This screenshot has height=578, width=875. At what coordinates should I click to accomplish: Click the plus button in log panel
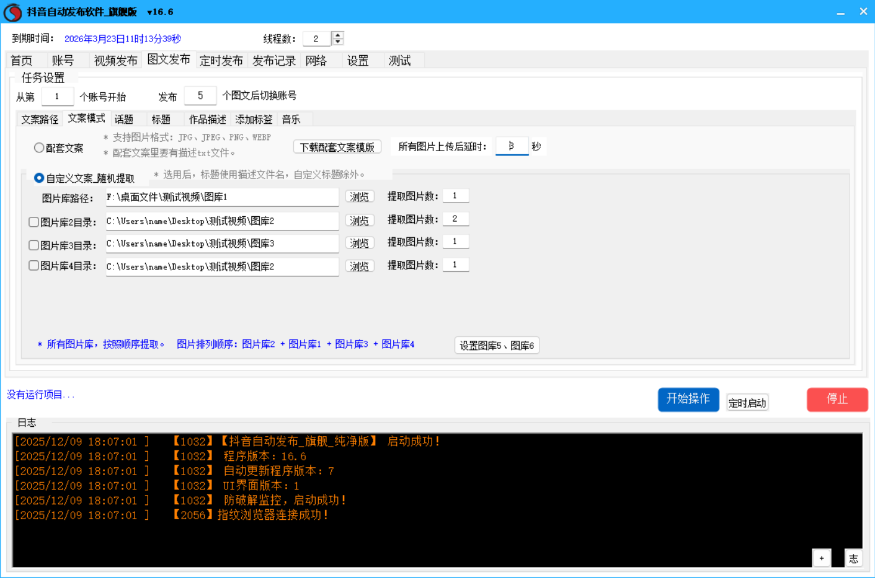(821, 558)
